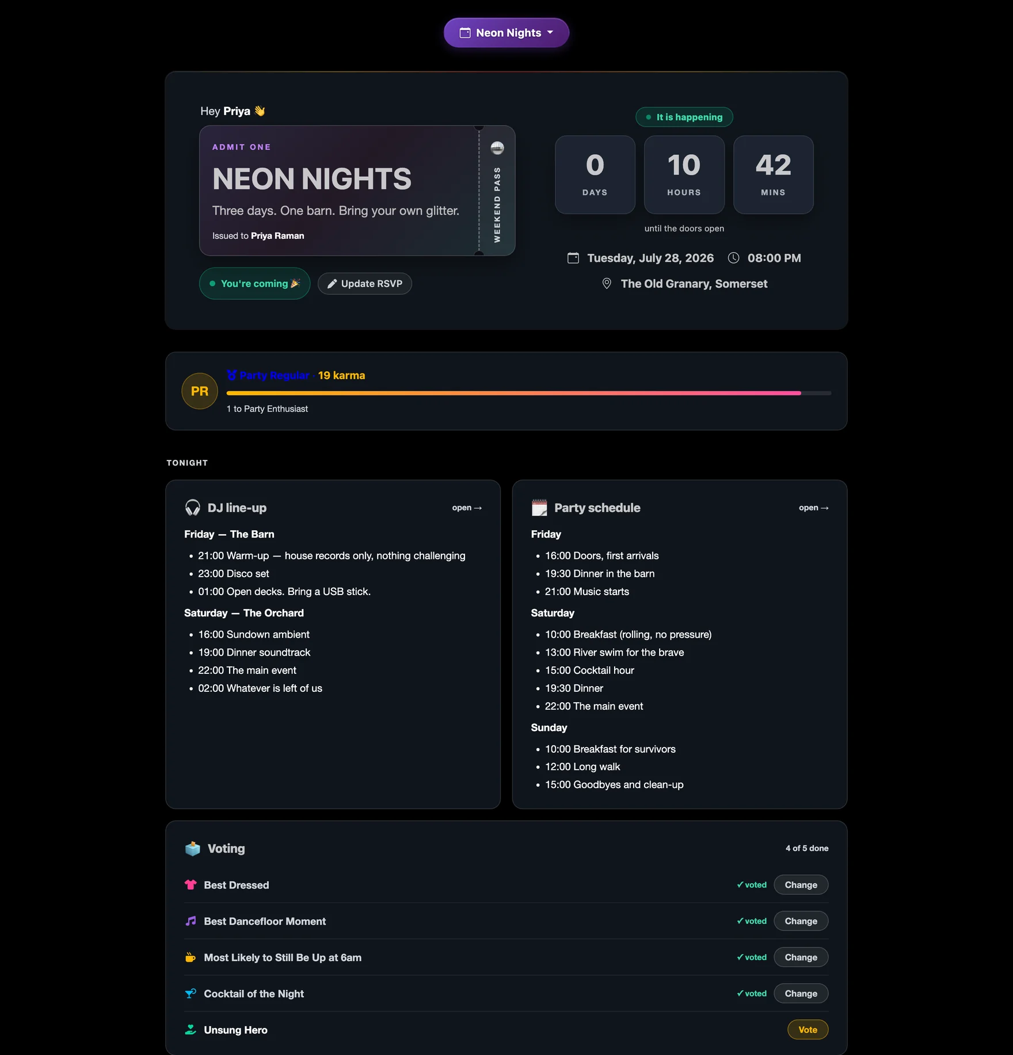Click the 0 DAYS countdown tile
The image size is (1013, 1055).
(x=595, y=175)
